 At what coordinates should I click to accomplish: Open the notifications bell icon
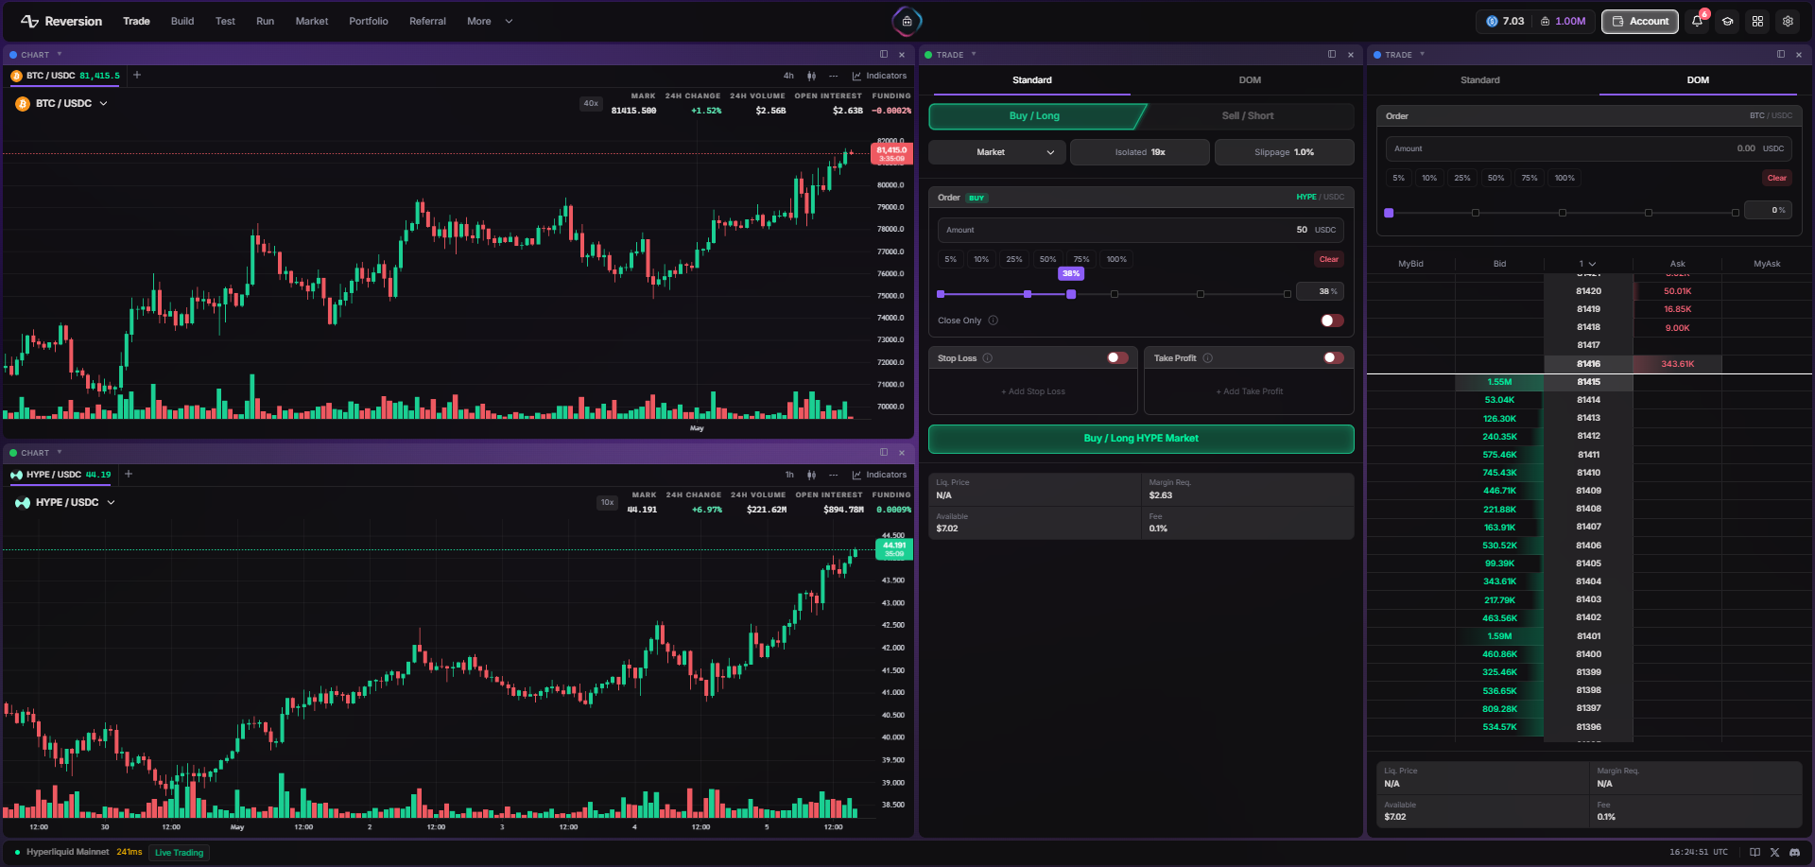tap(1698, 21)
